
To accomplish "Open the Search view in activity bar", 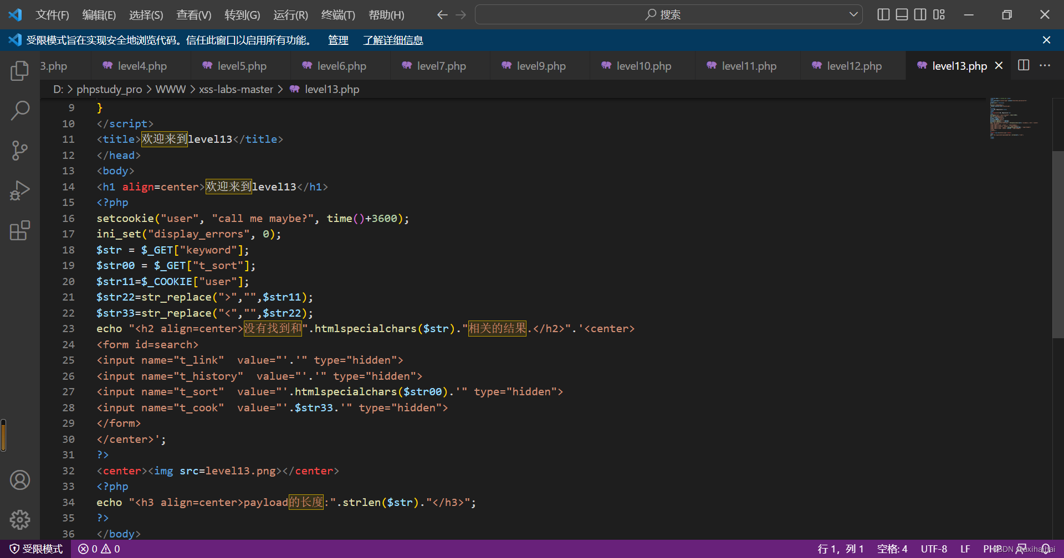I will [x=19, y=110].
